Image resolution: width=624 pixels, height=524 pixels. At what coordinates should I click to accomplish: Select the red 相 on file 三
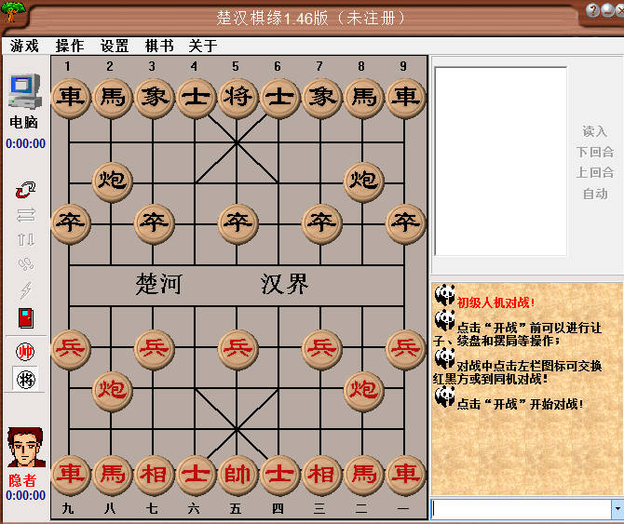321,475
